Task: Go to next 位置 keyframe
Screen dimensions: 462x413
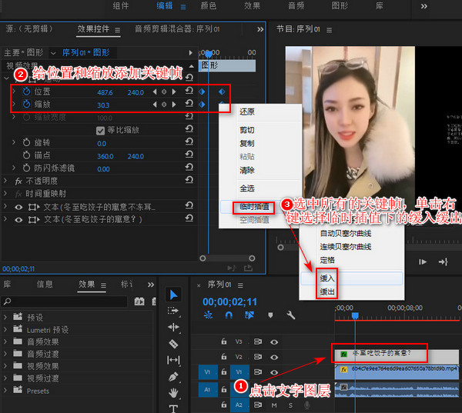Action: click(174, 92)
